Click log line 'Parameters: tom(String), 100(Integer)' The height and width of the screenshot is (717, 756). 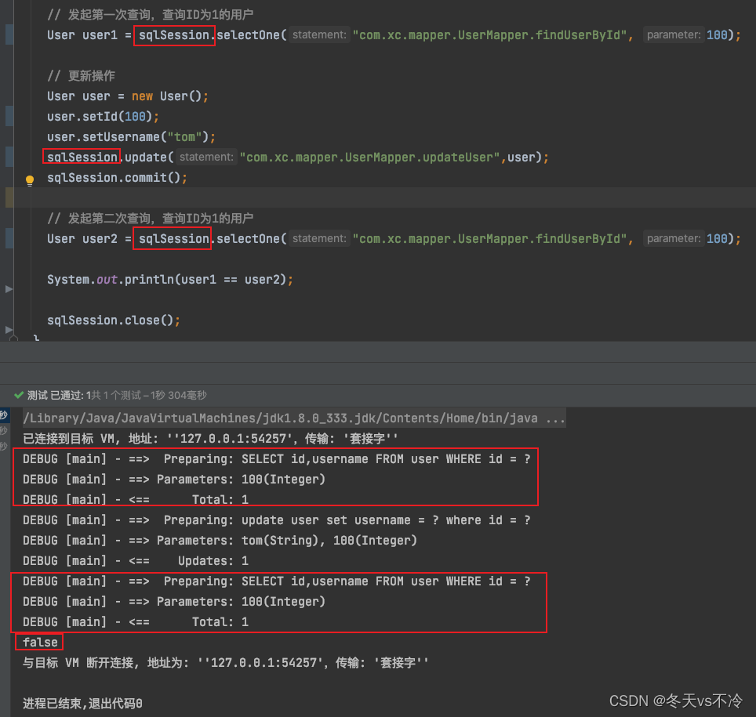click(x=220, y=540)
